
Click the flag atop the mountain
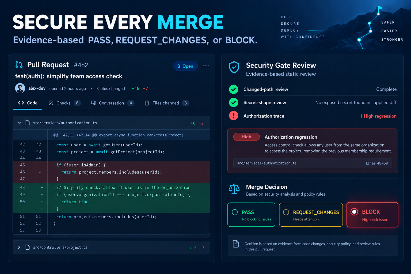pos(380,8)
